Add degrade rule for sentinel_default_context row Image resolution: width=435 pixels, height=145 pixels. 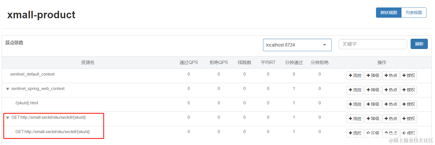coord(373,76)
